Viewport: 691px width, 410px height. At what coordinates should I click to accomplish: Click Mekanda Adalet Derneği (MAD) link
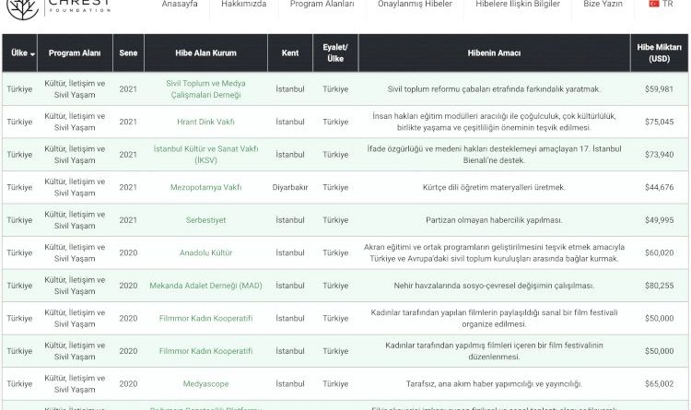pyautogui.click(x=205, y=286)
